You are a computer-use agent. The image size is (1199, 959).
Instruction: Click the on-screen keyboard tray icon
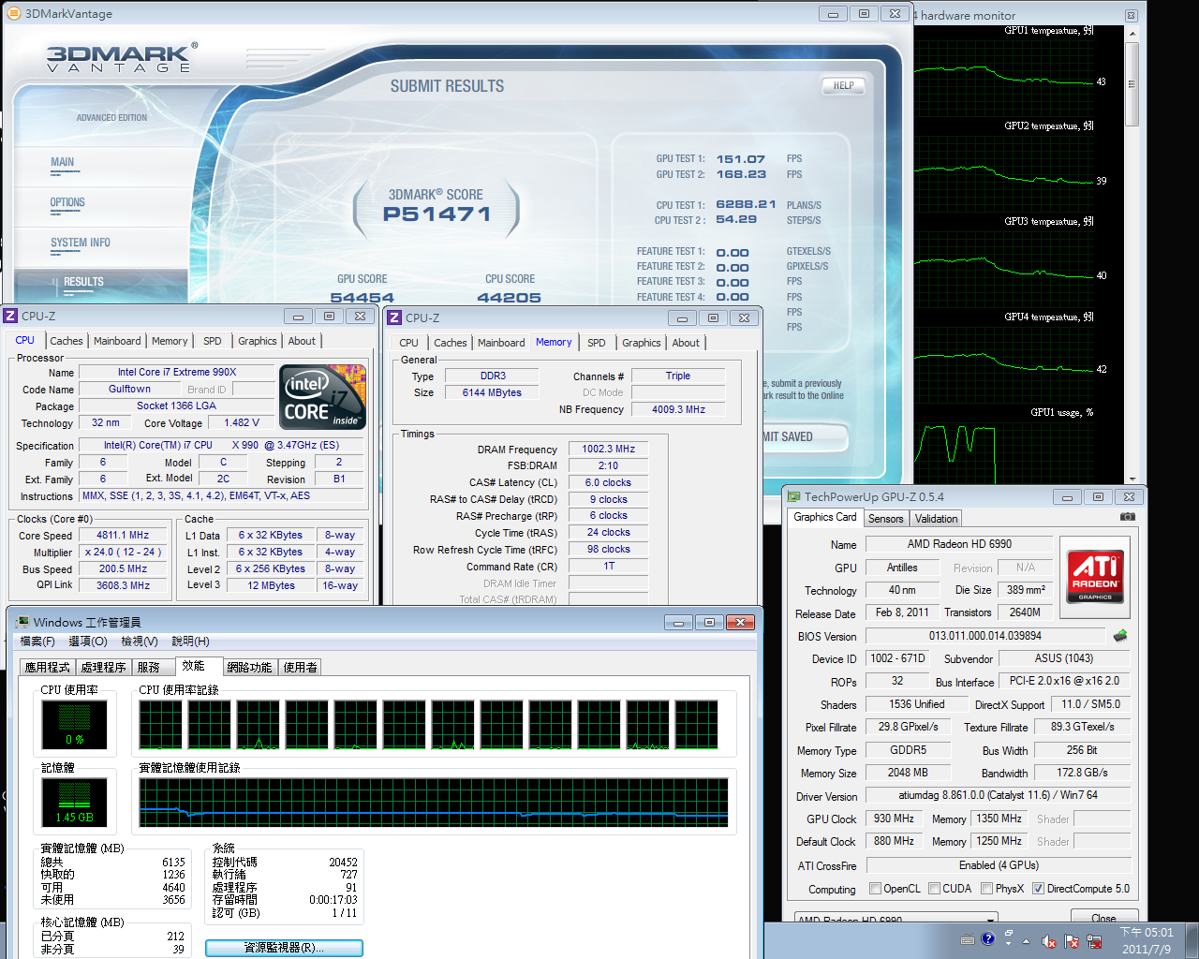pyautogui.click(x=968, y=939)
